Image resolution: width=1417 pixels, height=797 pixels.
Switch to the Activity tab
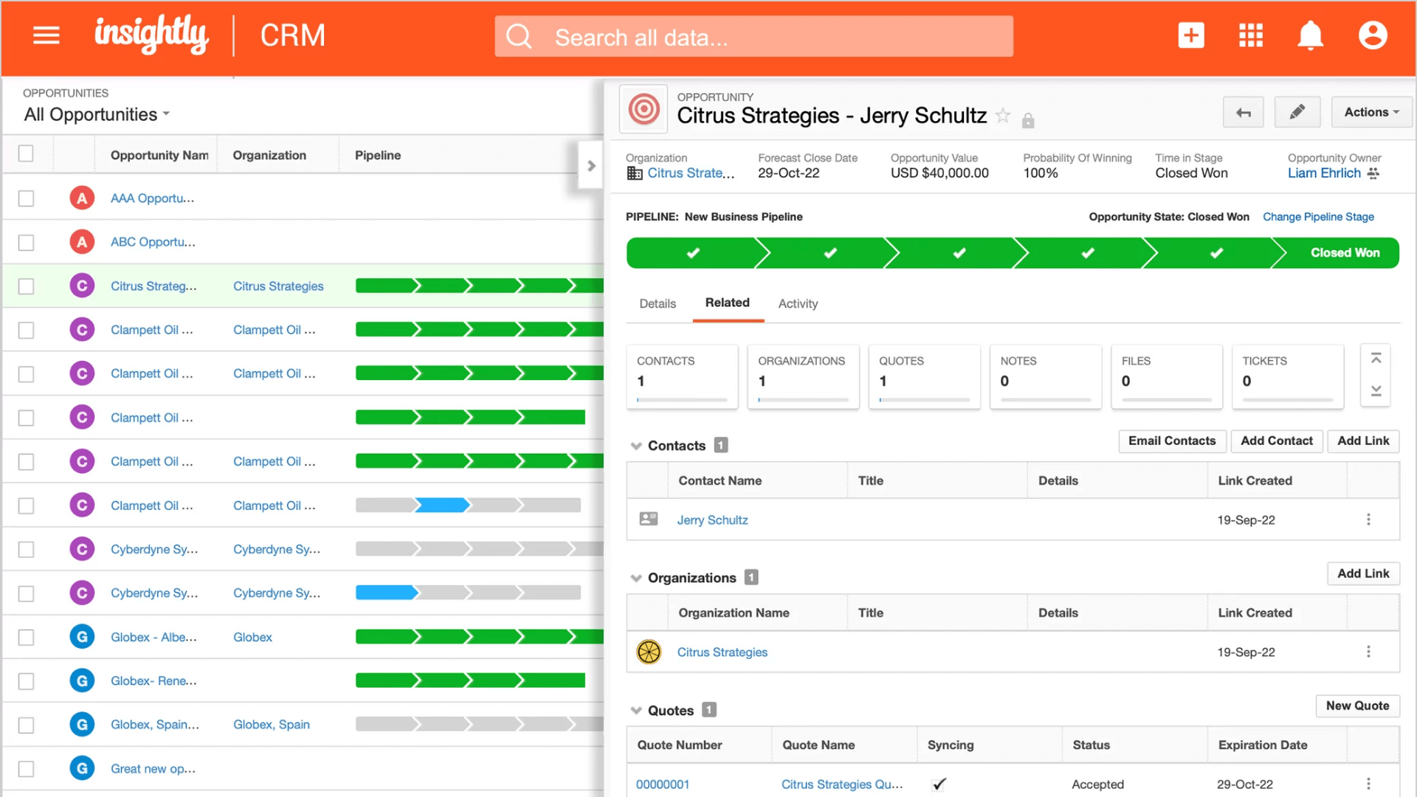point(798,303)
